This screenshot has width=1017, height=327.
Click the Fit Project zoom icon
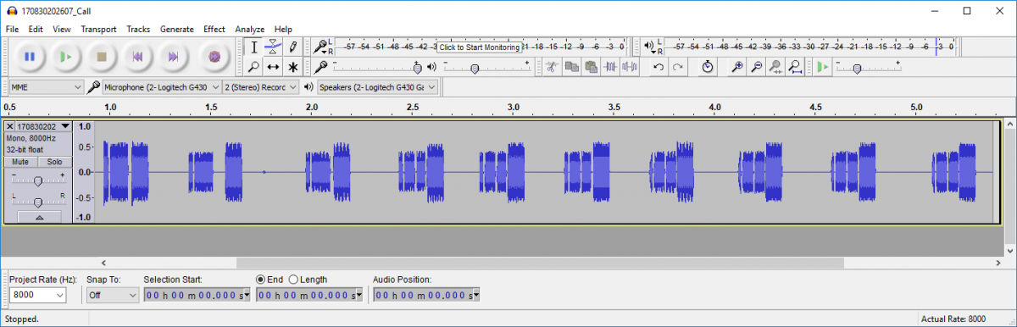[x=795, y=67]
